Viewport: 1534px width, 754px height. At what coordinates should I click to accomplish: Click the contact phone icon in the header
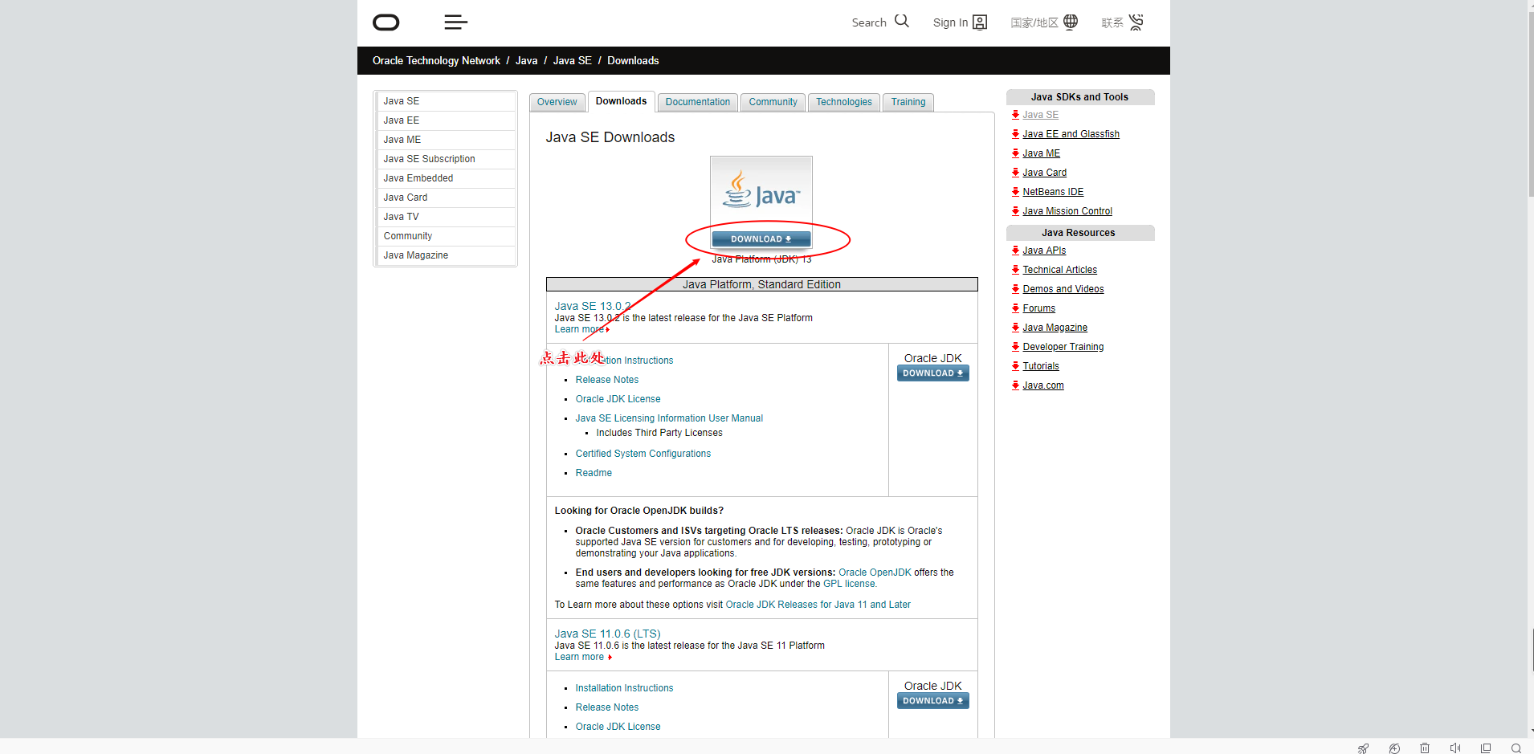click(1136, 22)
